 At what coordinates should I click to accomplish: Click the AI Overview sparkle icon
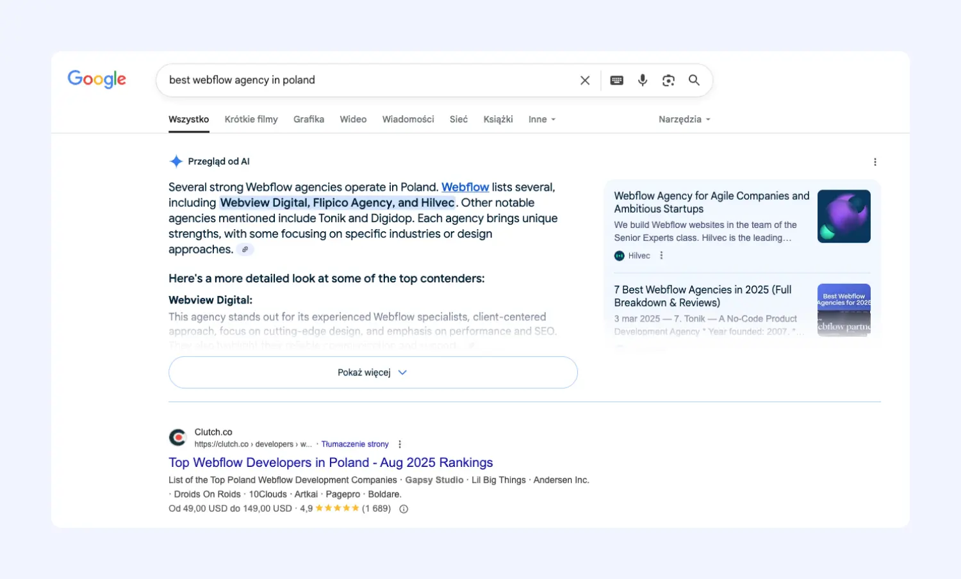[176, 161]
